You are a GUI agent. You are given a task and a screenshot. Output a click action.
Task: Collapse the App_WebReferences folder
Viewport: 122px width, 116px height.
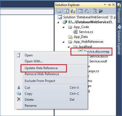click(x=63, y=42)
